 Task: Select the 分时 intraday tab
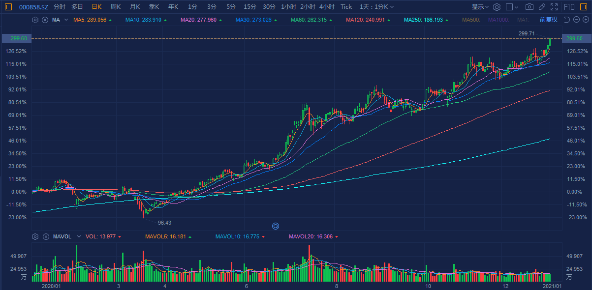[59, 7]
